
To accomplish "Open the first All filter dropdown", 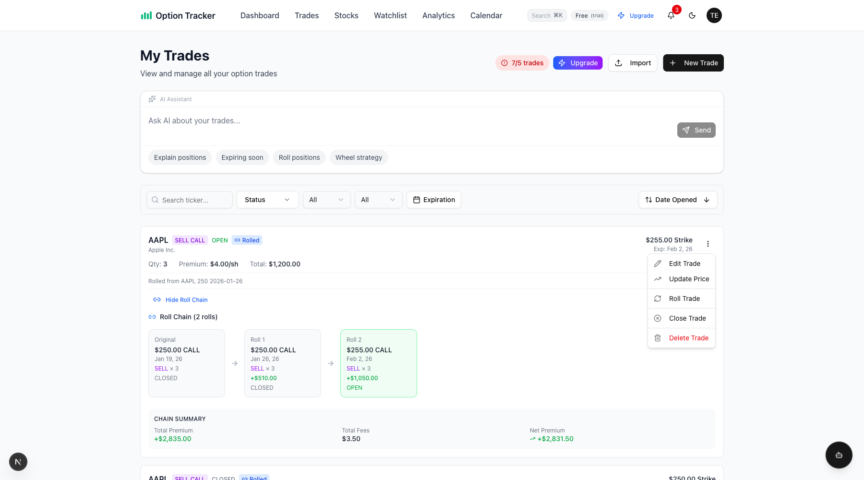I will tap(326, 200).
